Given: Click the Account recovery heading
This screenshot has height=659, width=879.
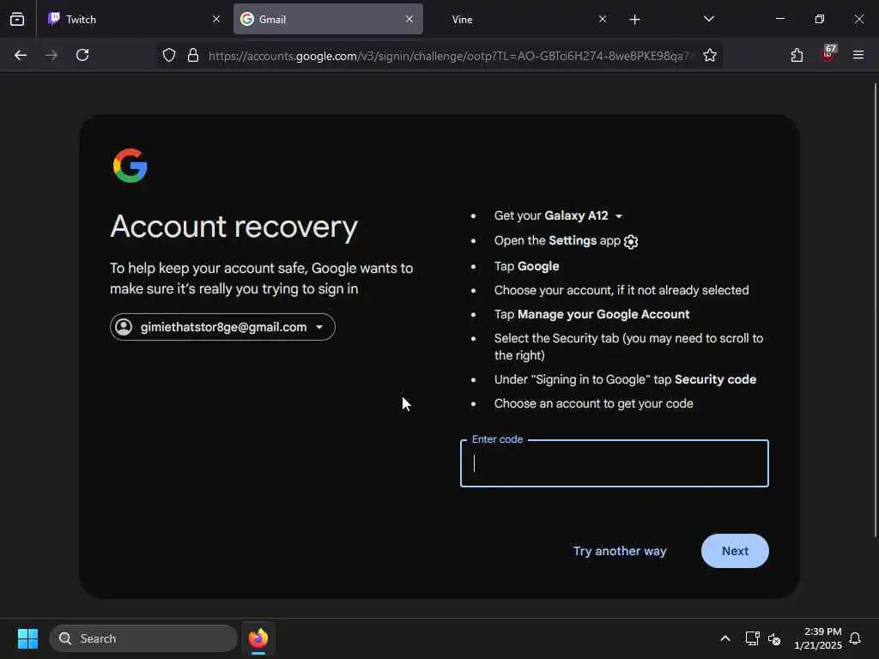Looking at the screenshot, I should [233, 227].
